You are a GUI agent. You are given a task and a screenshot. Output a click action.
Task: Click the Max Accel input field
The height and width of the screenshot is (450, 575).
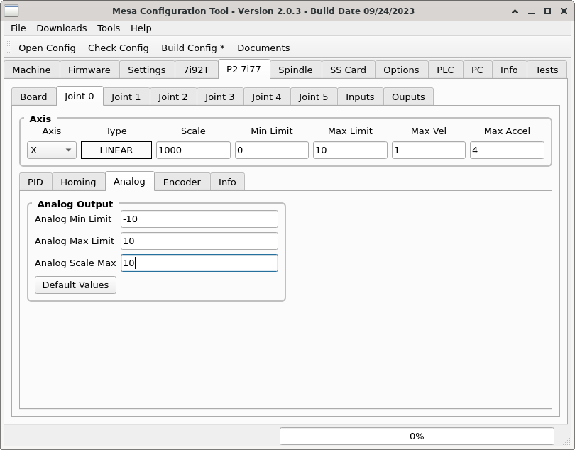[x=507, y=150]
